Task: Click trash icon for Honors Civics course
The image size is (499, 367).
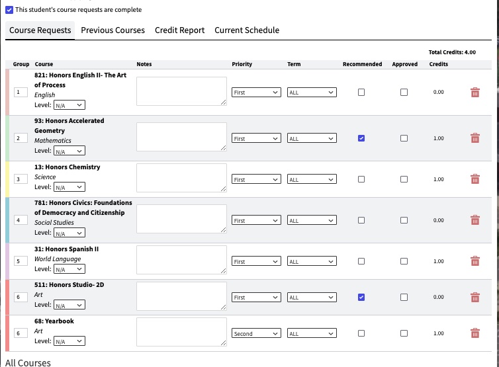Action: (x=475, y=220)
